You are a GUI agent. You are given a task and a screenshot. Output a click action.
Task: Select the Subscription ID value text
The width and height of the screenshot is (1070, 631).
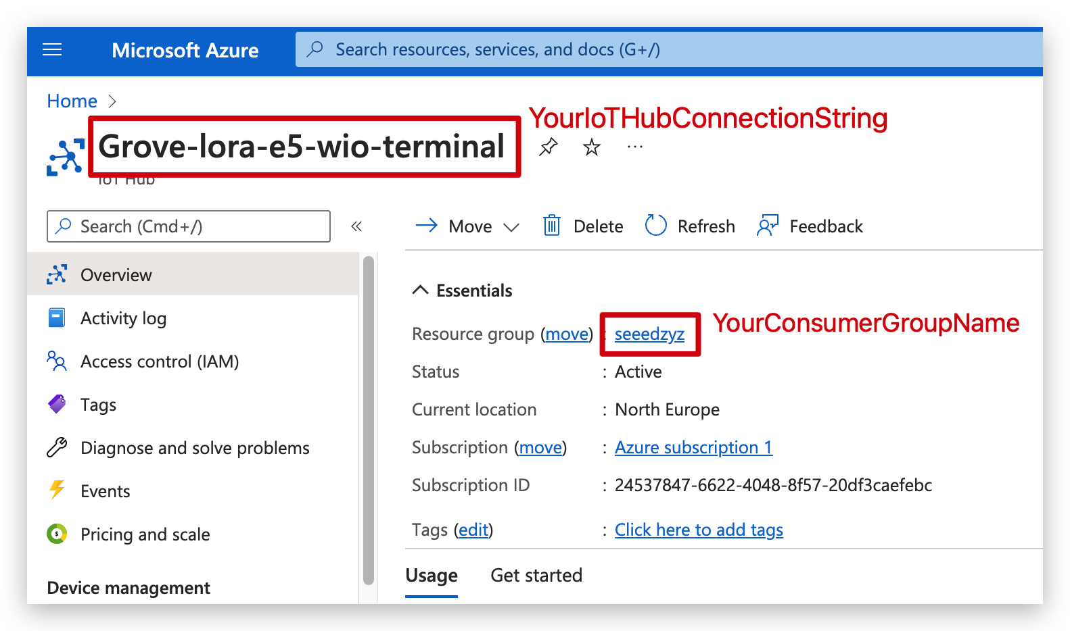click(773, 485)
